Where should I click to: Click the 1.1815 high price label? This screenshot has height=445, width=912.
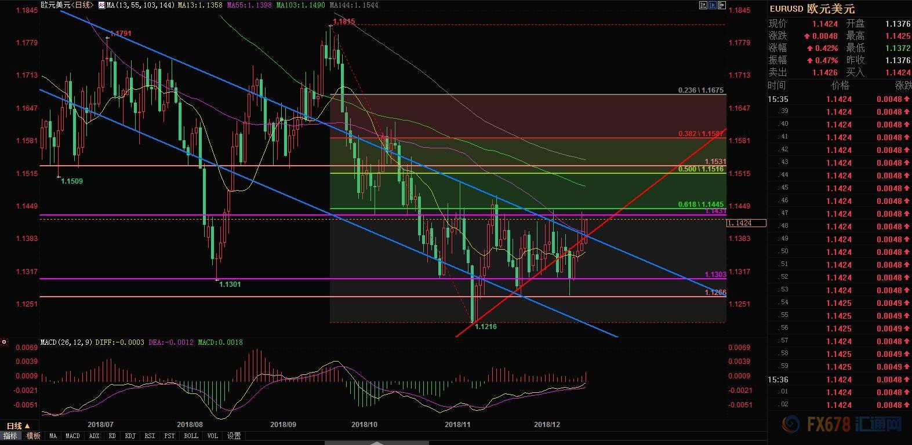pos(344,21)
